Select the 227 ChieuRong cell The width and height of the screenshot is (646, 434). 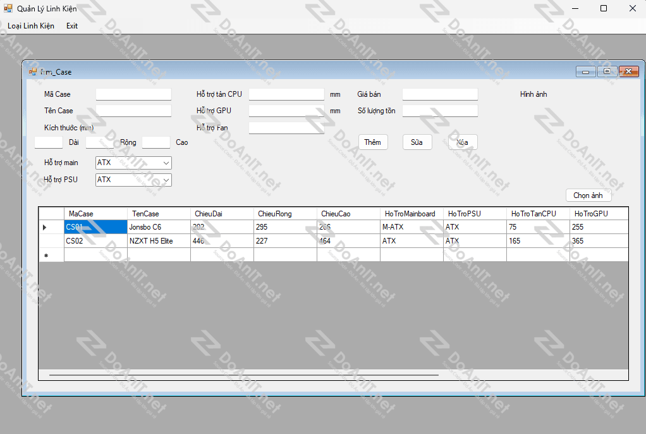point(286,241)
